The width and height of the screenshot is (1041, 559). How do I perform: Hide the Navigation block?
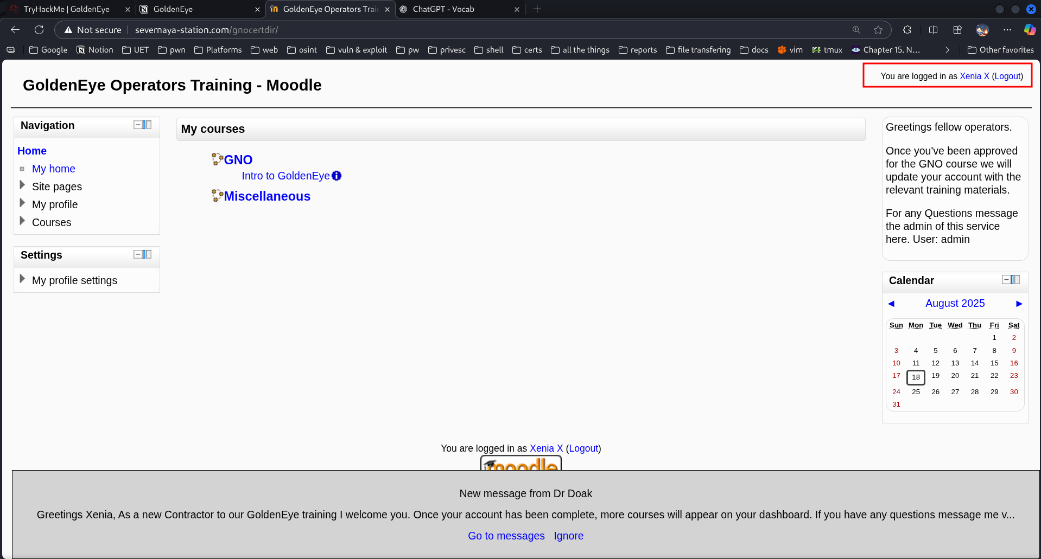pos(137,125)
